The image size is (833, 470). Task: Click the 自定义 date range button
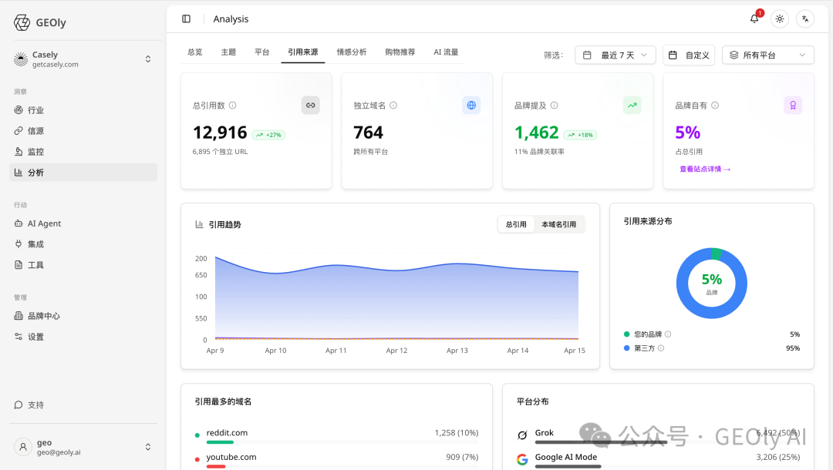[689, 55]
